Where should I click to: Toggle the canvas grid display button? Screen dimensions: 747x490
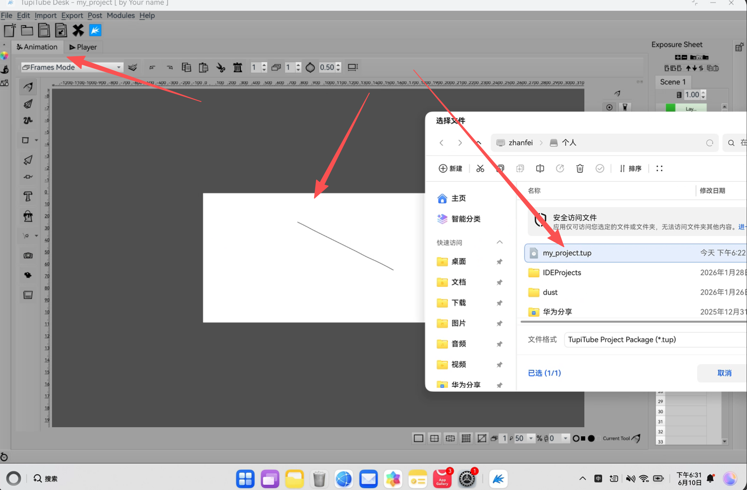(x=466, y=438)
